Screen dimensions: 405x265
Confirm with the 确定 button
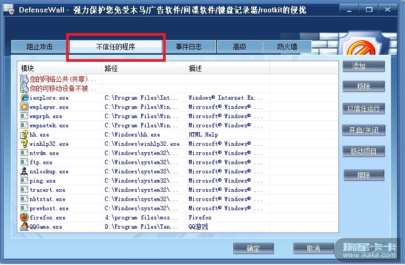click(253, 248)
